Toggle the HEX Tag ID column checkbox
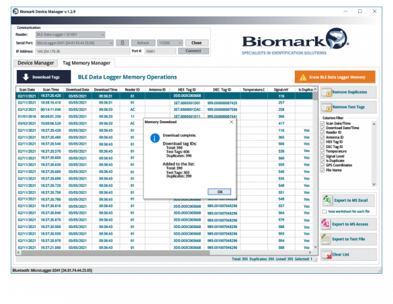 pyautogui.click(x=322, y=142)
